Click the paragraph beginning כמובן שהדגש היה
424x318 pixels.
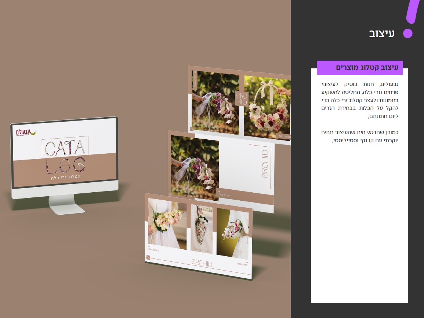click(x=360, y=136)
